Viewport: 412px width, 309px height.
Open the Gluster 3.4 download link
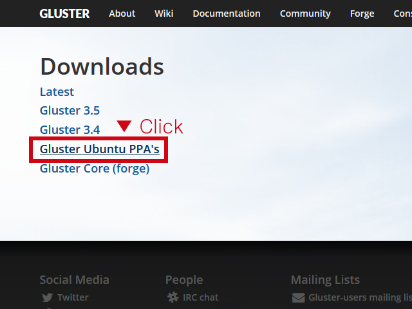(70, 129)
